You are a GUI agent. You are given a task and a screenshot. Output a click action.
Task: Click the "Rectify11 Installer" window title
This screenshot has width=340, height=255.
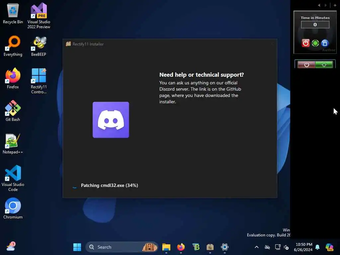[x=88, y=44]
